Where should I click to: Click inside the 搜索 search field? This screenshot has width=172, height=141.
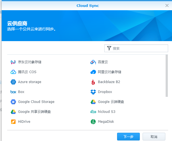click(x=139, y=48)
